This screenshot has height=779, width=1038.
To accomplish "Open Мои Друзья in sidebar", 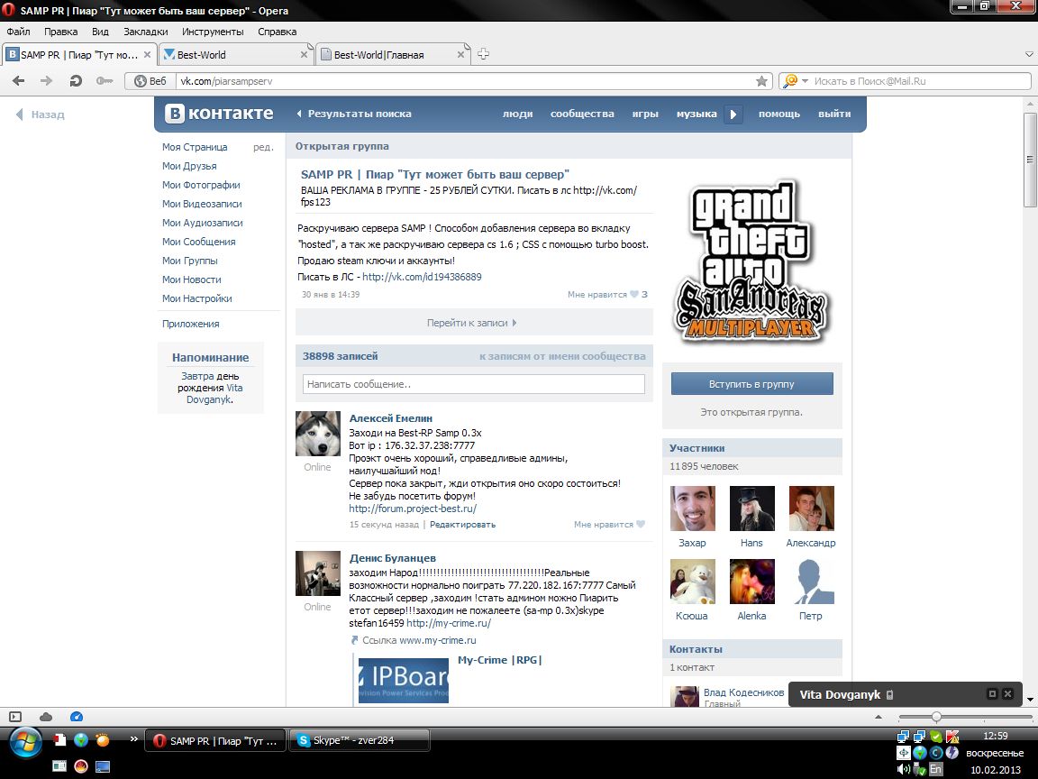I will (x=189, y=166).
